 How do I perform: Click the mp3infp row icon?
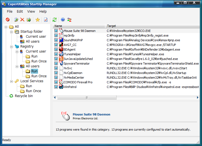[61, 35]
